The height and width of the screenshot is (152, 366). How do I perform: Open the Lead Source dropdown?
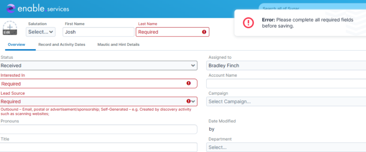point(99,101)
